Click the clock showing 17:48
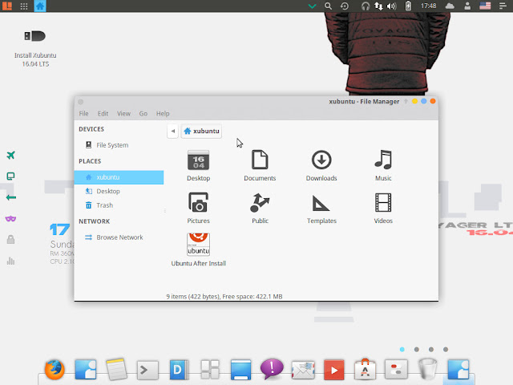Viewport: 513px width, 385px height. click(428, 6)
